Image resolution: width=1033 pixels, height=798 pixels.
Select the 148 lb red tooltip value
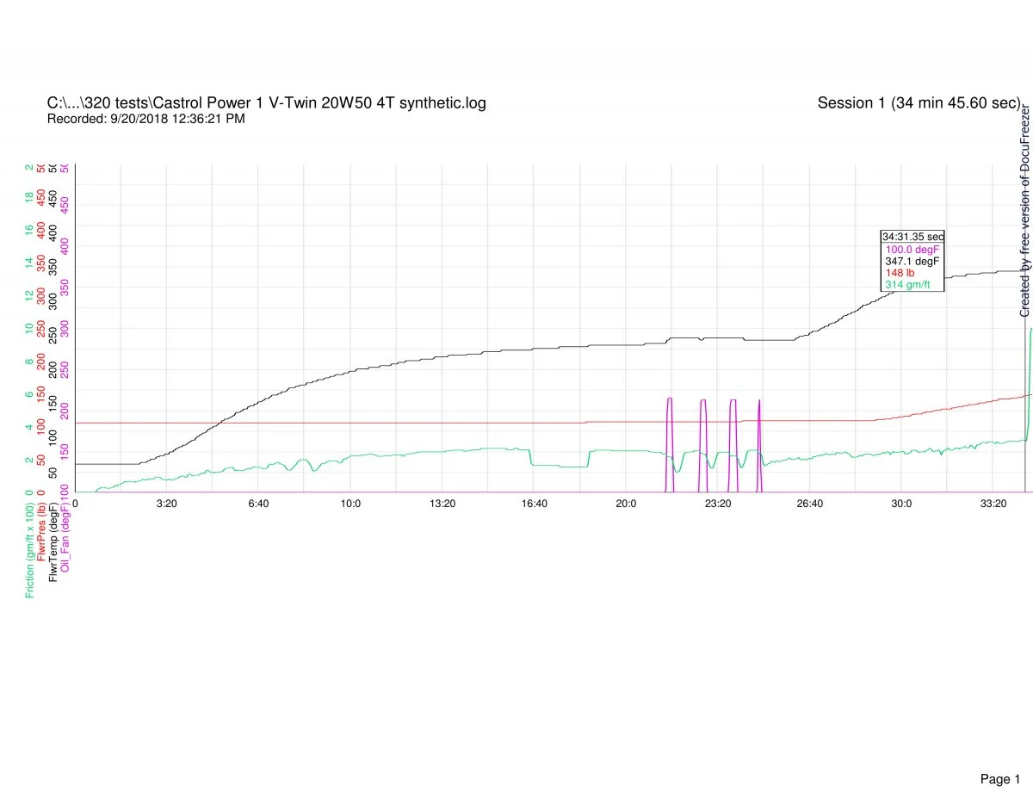click(x=900, y=273)
